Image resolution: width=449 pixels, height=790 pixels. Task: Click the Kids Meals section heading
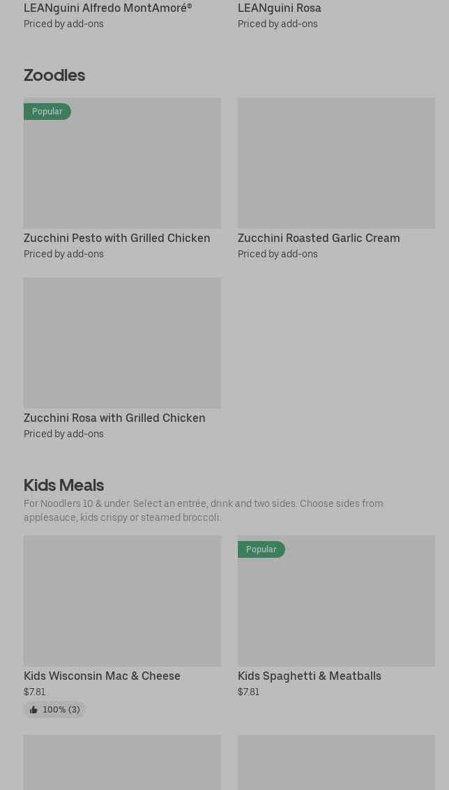pyautogui.click(x=63, y=485)
